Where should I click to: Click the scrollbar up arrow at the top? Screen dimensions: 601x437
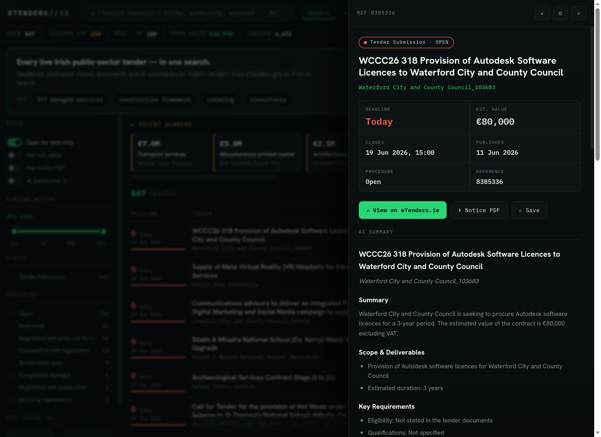[597, 3]
